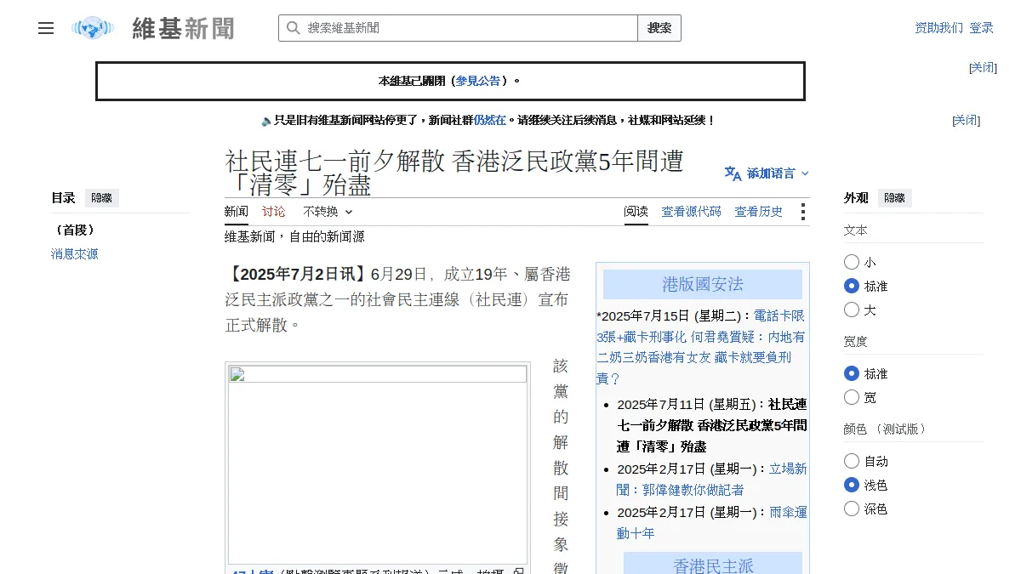Image resolution: width=1021 pixels, height=574 pixels.
Task: Follow the 仍然在 link in notice
Action: pyautogui.click(x=490, y=121)
